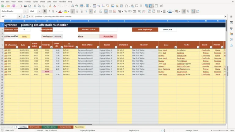Run the spelling check icon

(x=77, y=6)
